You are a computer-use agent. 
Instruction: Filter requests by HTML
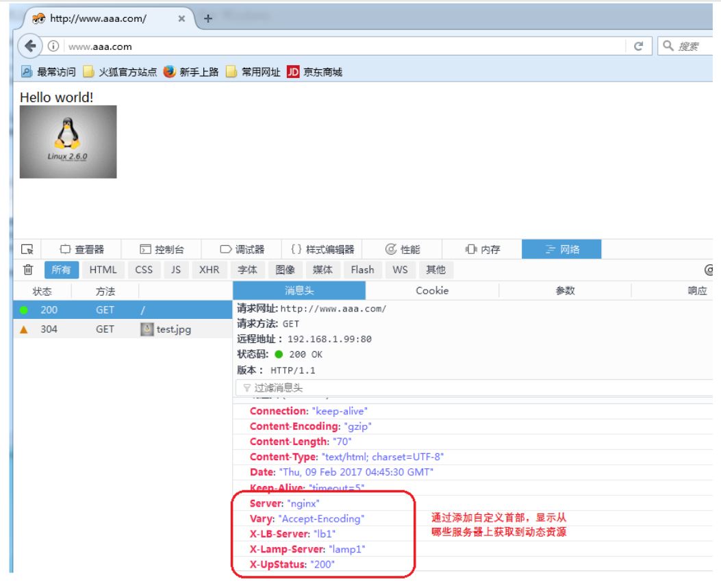point(103,270)
